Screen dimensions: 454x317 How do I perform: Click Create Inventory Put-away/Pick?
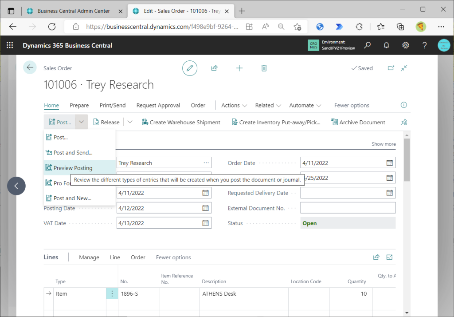tap(276, 122)
